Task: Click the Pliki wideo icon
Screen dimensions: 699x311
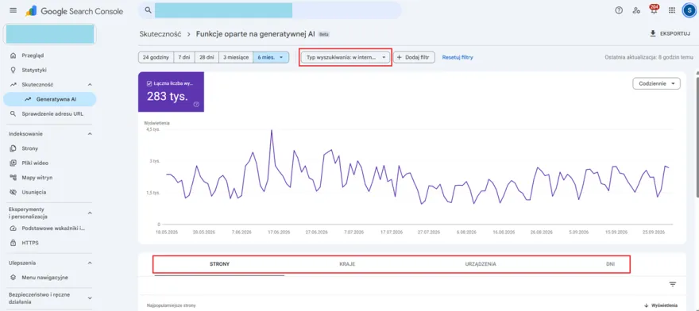Action: [x=13, y=163]
